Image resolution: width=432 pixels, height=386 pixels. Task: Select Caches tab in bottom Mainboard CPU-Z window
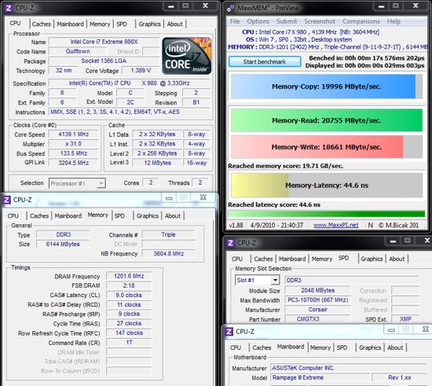coord(262,347)
